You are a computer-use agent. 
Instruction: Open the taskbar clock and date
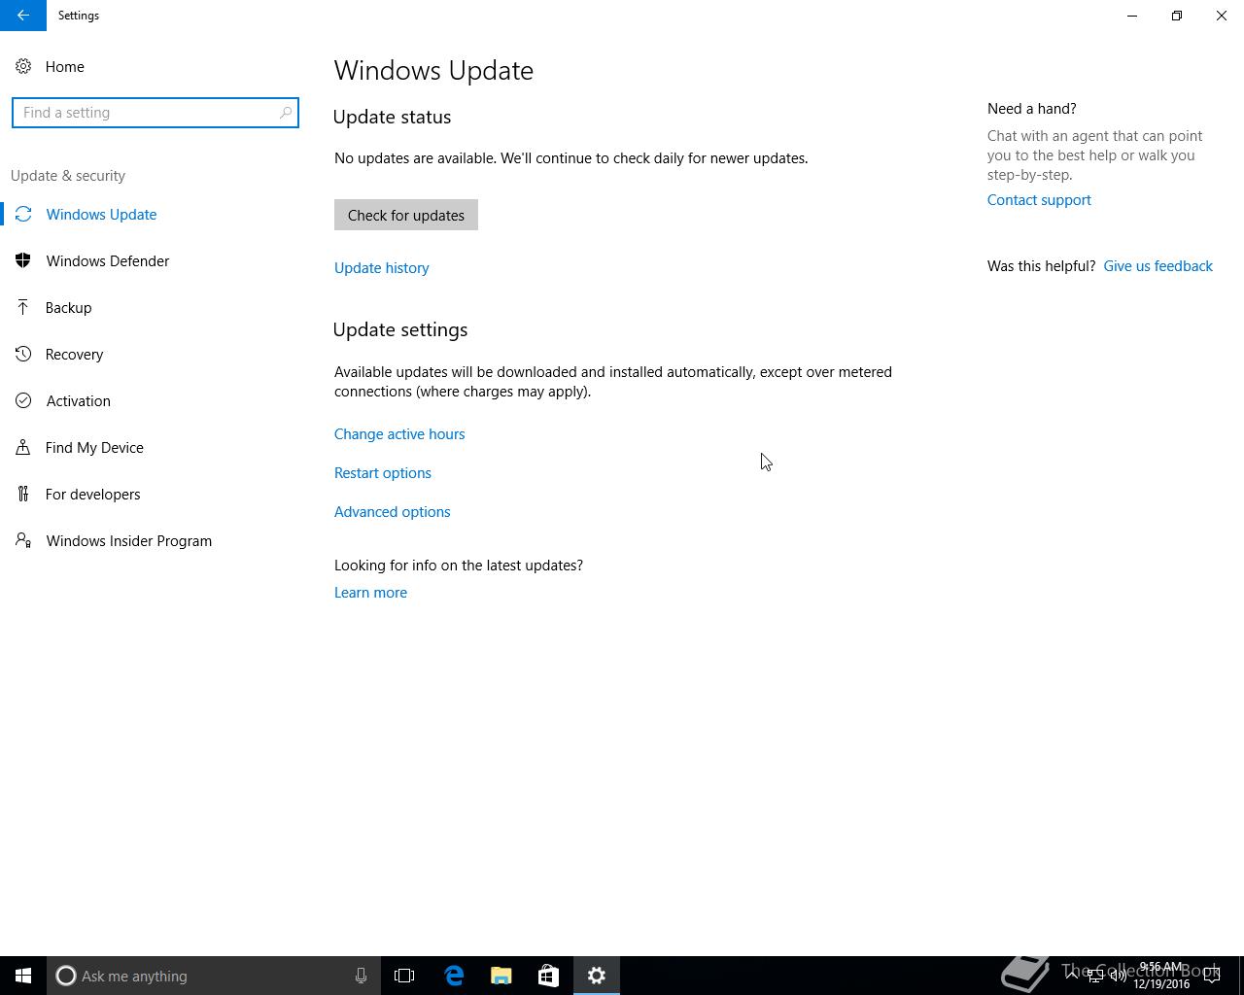(x=1161, y=976)
